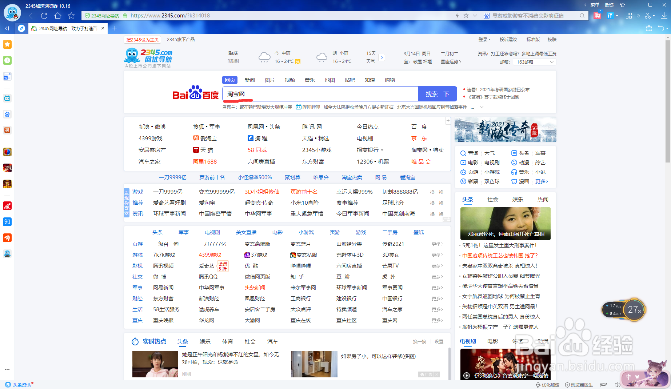Click the favorites star next to home icon
The width and height of the screenshot is (671, 389).
coord(71,16)
